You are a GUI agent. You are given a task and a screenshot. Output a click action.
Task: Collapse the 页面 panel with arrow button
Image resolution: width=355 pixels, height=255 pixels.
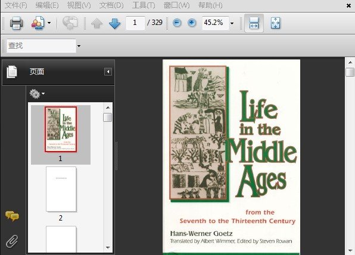pyautogui.click(x=108, y=72)
